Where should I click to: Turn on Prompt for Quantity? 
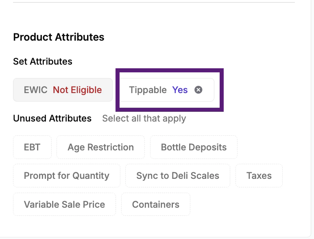[x=67, y=176]
